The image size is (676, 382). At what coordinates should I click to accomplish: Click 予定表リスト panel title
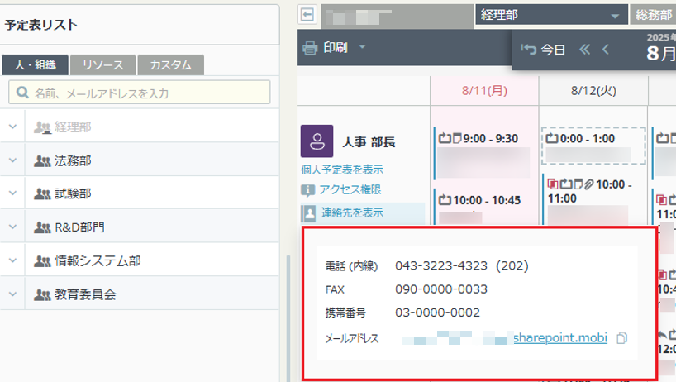click(x=41, y=25)
